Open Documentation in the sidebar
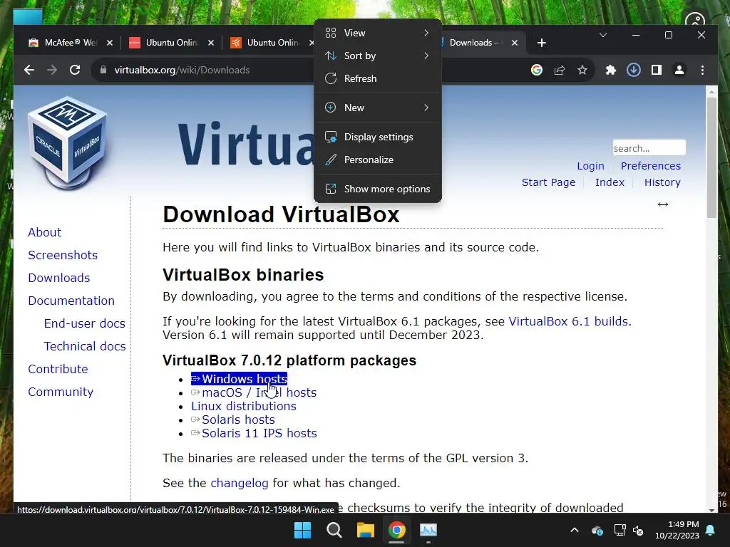This screenshot has height=547, width=730. point(71,301)
